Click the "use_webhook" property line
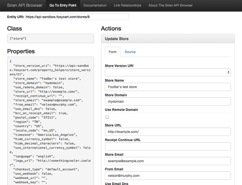The width and height of the screenshot is (242, 185). point(33,174)
